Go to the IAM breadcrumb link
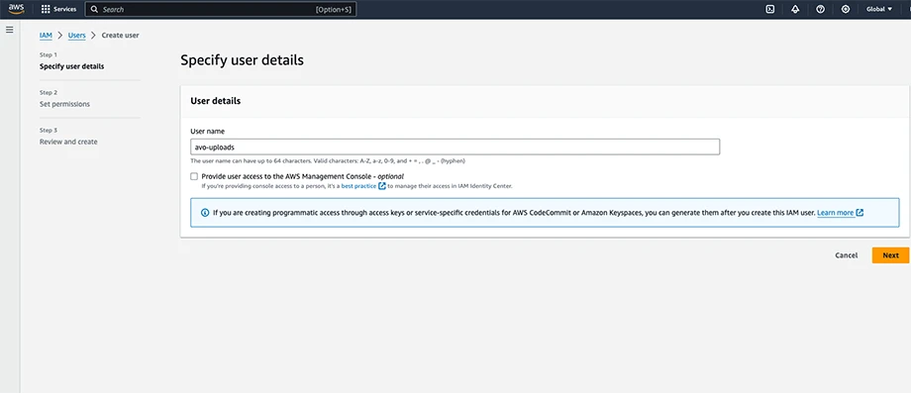Screen dimensions: 911x393 46,36
